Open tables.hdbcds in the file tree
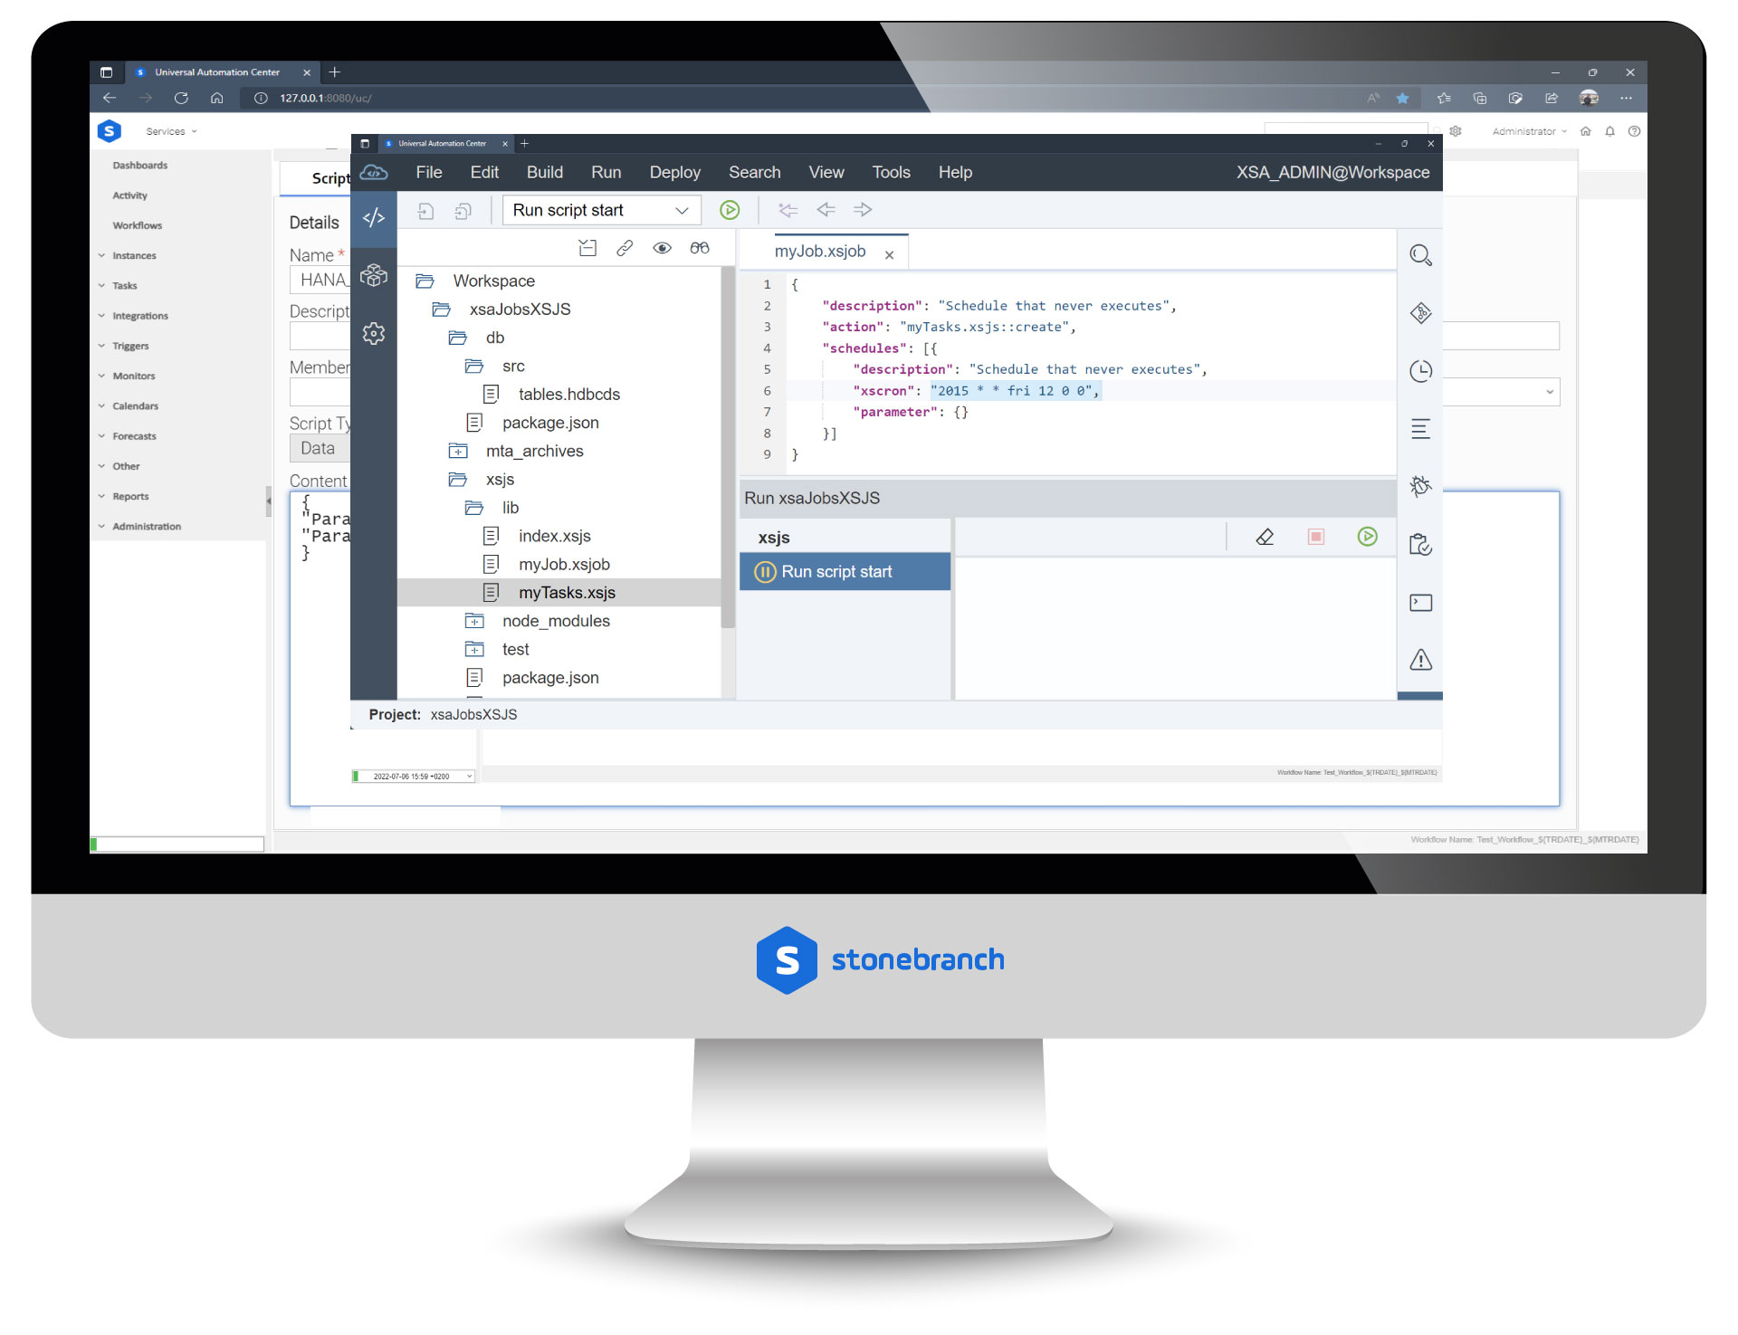Viewport: 1738px width, 1335px height. coord(568,395)
